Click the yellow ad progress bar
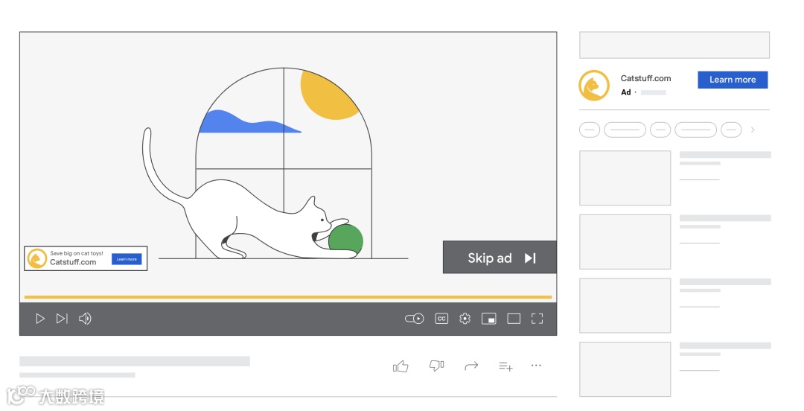Screen dimensions: 804x411 point(288,297)
